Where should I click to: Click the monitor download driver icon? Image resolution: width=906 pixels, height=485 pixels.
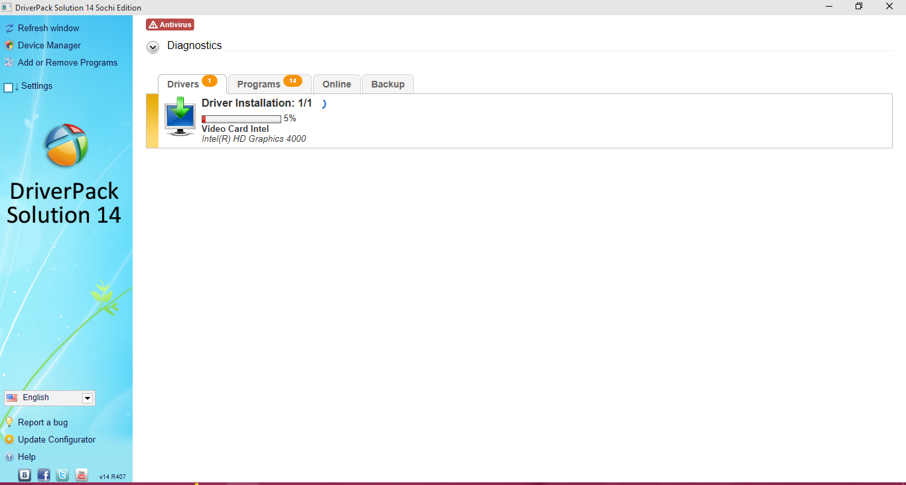pos(180,116)
